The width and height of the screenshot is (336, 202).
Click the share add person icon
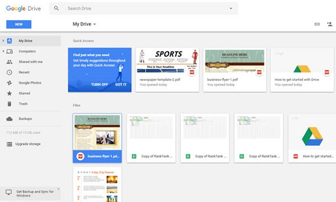(x=330, y=24)
